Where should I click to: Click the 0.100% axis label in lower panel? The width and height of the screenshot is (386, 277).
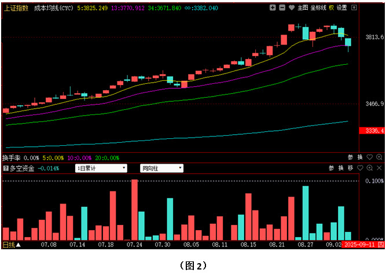[x=374, y=181]
